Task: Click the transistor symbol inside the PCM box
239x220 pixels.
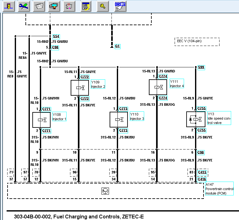Action: pos(105,191)
